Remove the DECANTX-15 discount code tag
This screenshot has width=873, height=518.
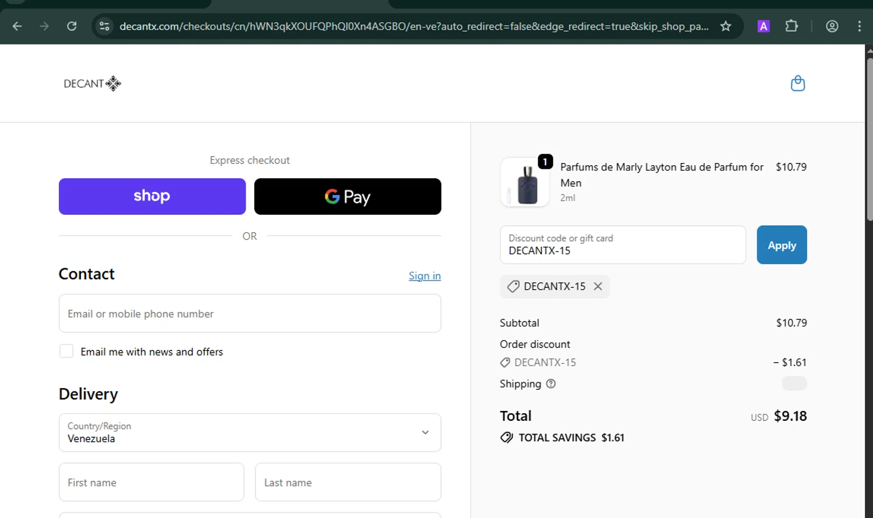[598, 286]
